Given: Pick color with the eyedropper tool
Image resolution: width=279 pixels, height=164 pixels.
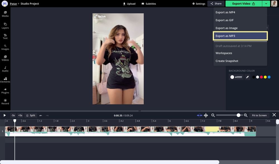Looking at the screenshot, I should click(247, 77).
